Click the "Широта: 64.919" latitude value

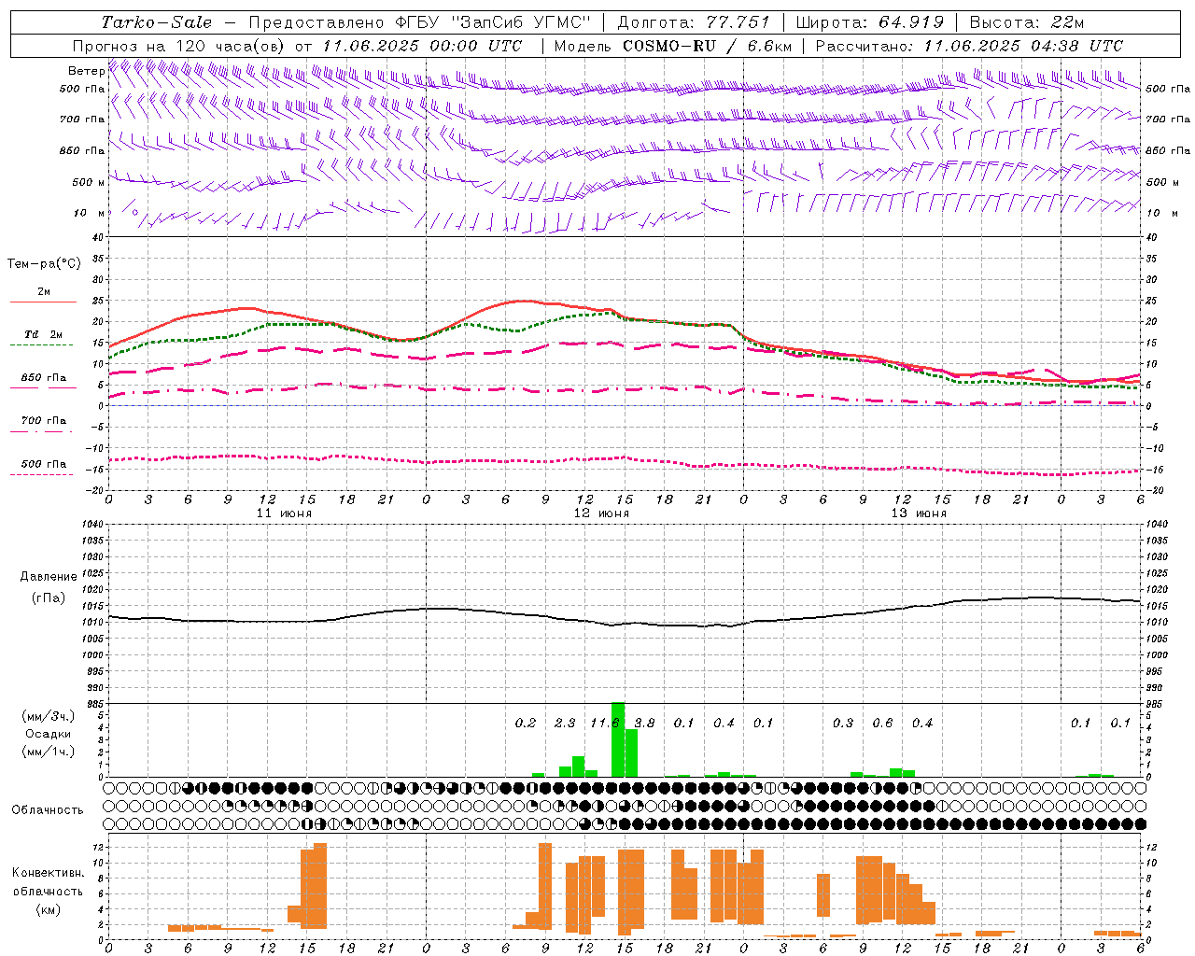(870, 22)
